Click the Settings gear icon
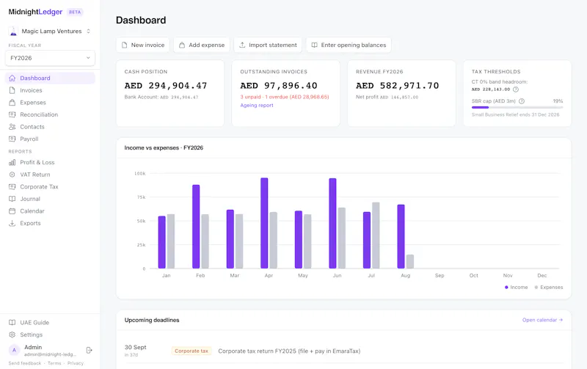 tap(12, 335)
